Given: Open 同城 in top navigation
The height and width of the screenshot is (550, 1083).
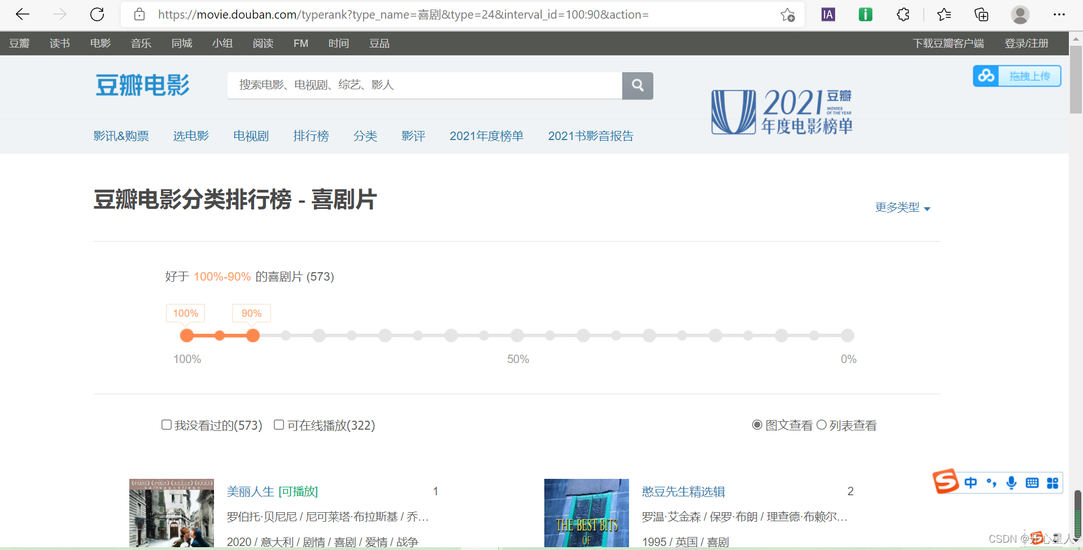Looking at the screenshot, I should [x=182, y=43].
